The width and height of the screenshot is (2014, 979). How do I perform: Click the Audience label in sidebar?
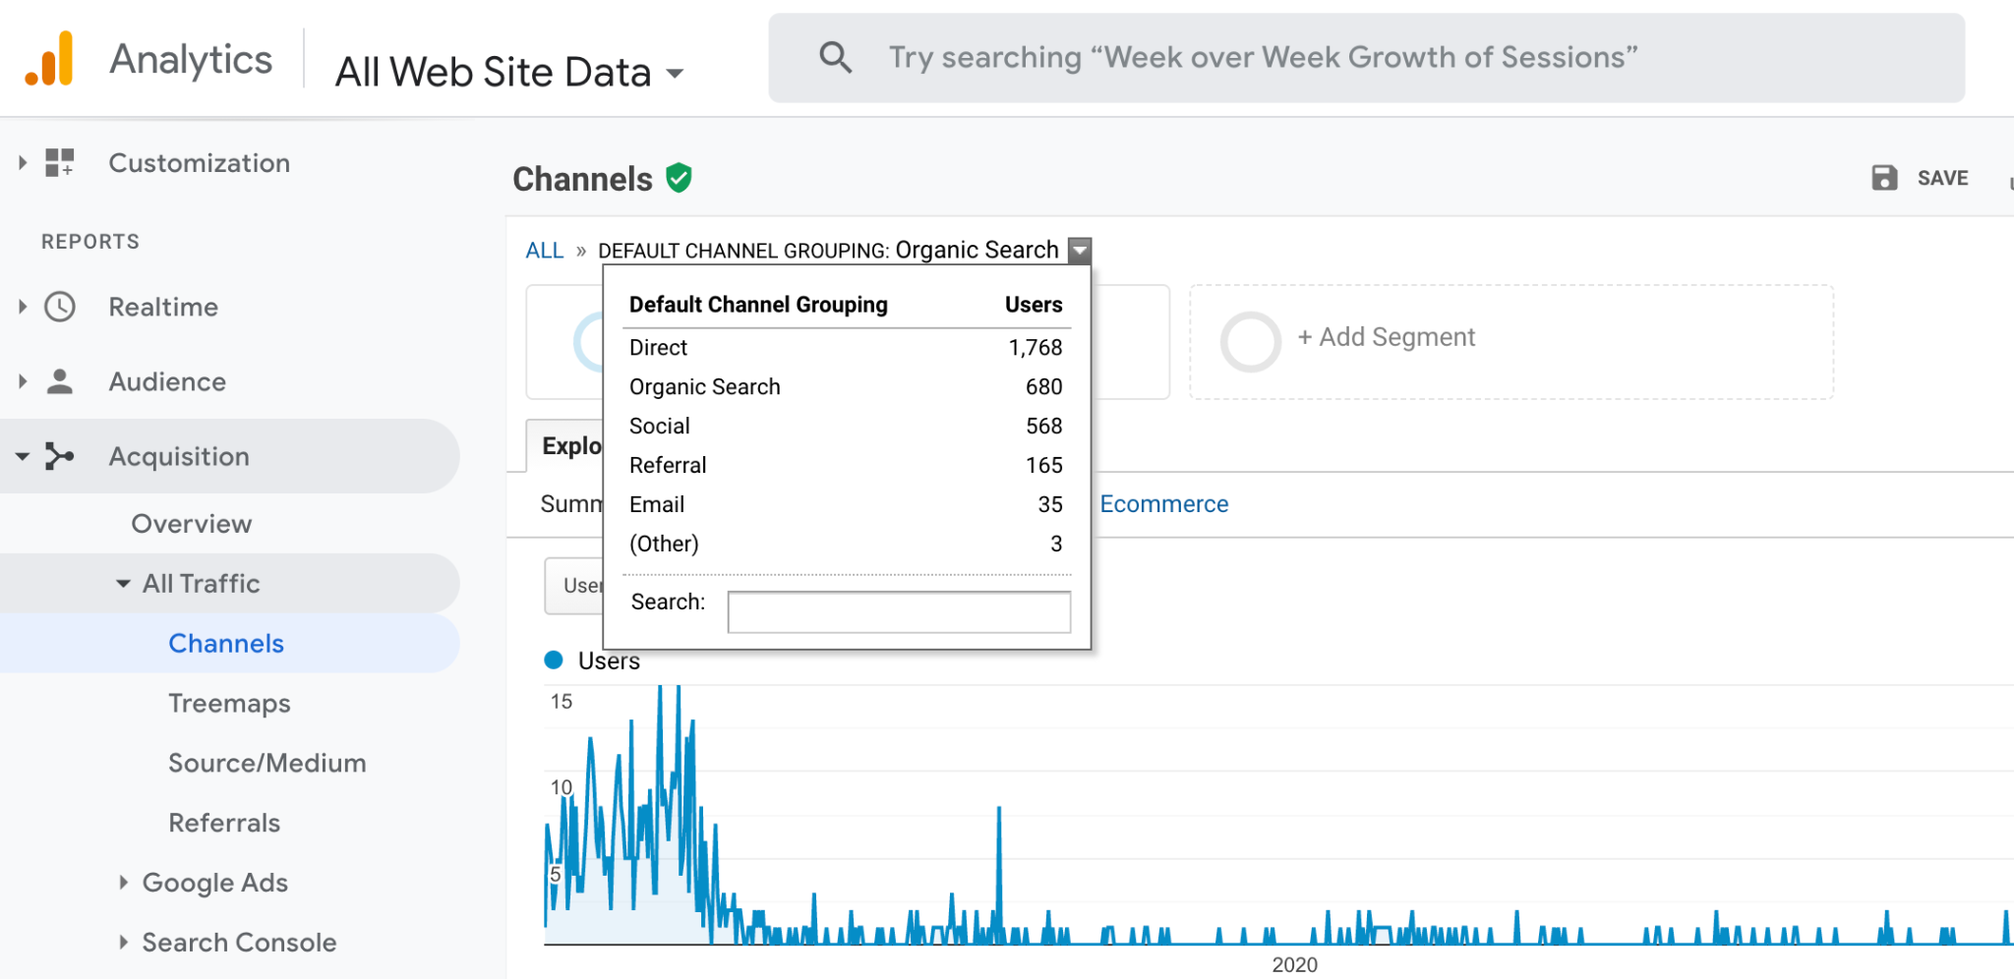[167, 381]
